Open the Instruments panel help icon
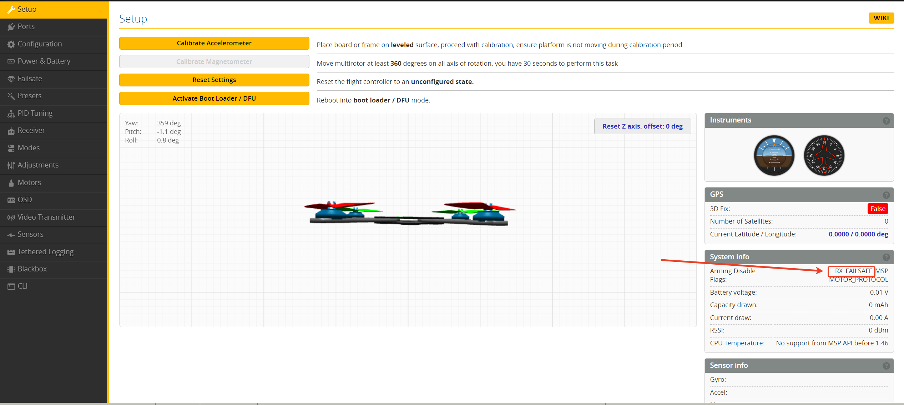904x405 pixels. coord(886,121)
